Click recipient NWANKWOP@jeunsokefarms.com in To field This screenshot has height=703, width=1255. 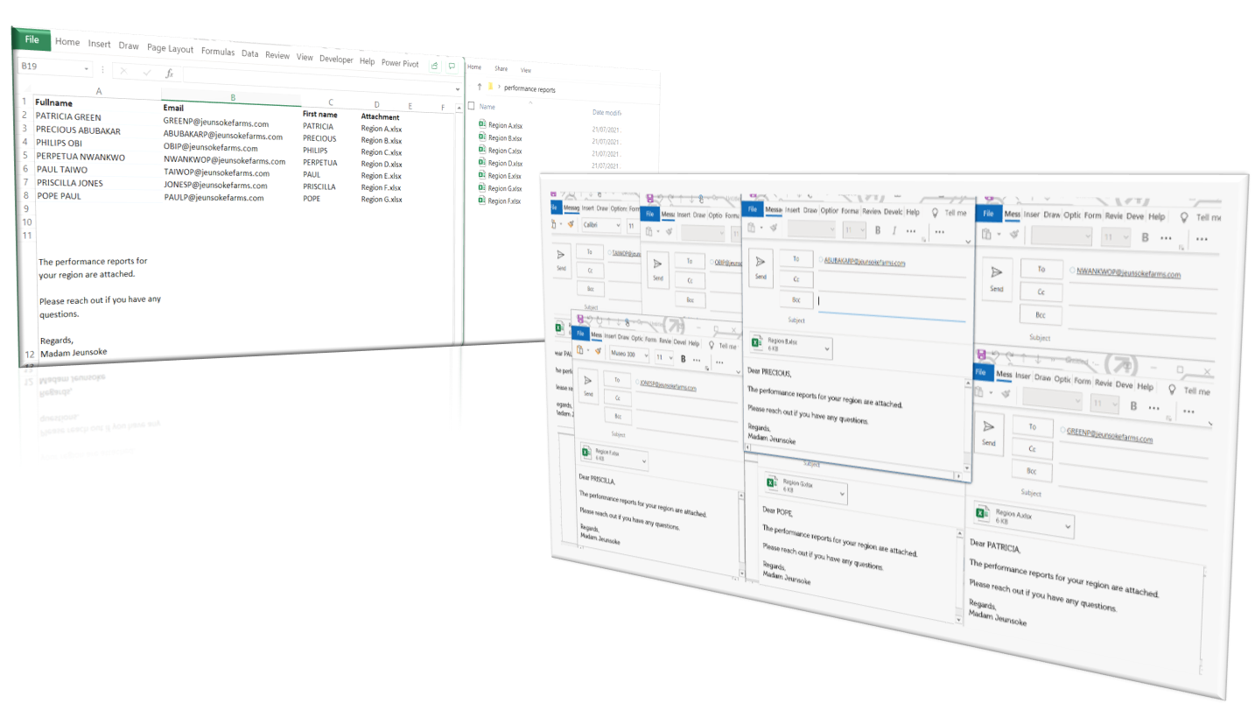(1128, 273)
